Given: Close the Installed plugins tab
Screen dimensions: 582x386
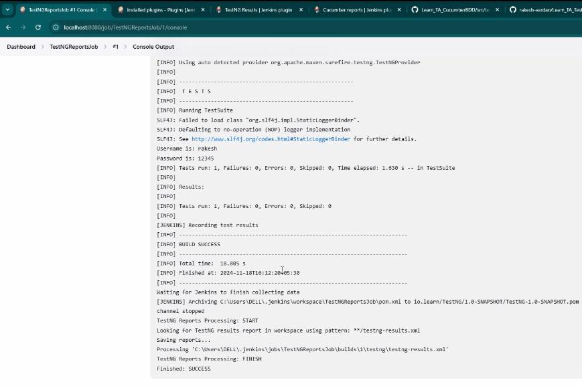Looking at the screenshot, I should (x=203, y=10).
